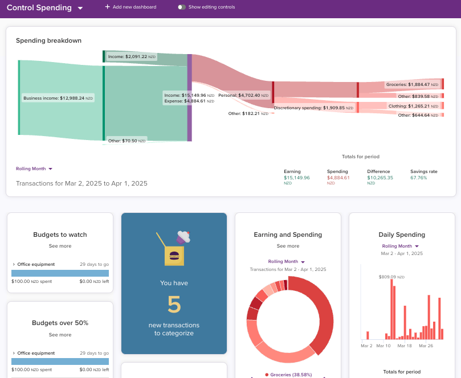Viewport: 461px width, 378px height.
Task: Click the Other $182.21 label
Action: tap(248, 113)
